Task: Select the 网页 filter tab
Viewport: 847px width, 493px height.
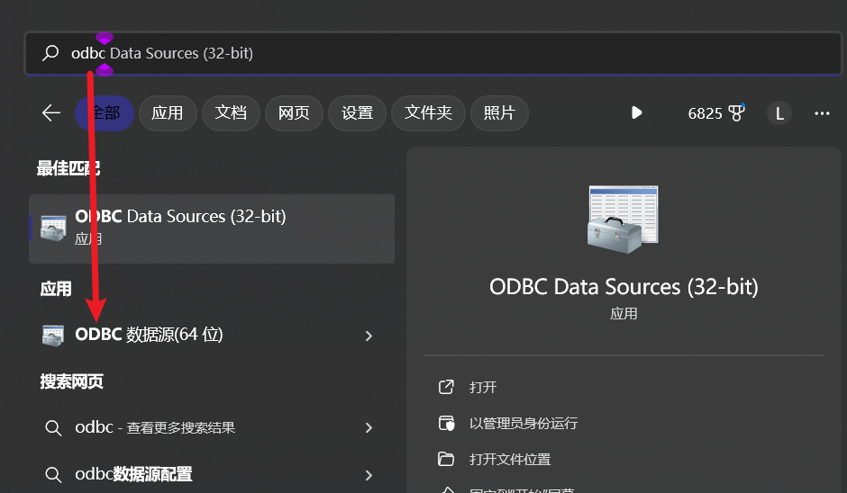Action: (294, 112)
